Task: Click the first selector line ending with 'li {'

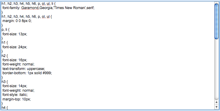Action: pyautogui.click(x=28, y=4)
